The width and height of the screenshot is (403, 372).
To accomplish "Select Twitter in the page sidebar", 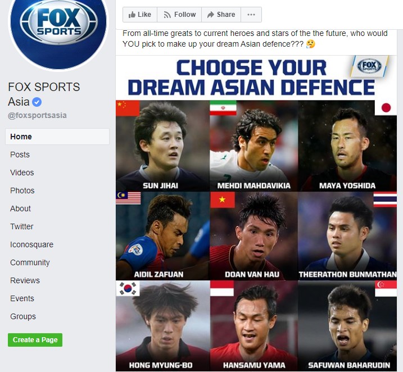I will coord(21,226).
